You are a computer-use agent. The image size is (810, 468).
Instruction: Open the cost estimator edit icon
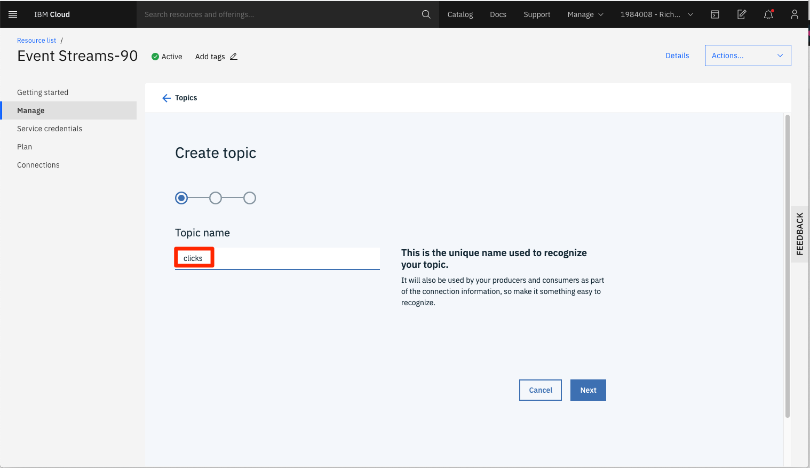click(x=742, y=14)
